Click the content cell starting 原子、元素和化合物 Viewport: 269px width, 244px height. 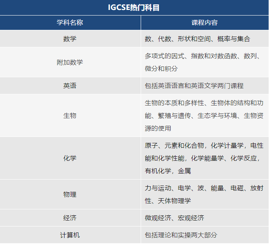click(x=205, y=158)
